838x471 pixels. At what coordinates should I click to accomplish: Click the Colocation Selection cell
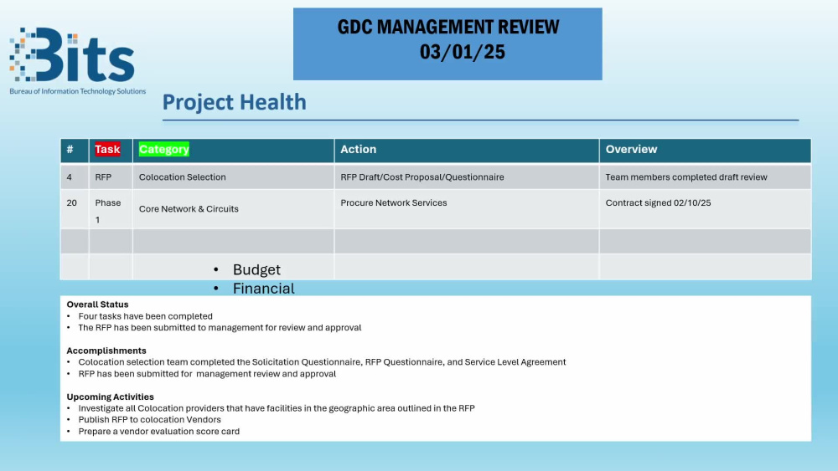(233, 177)
